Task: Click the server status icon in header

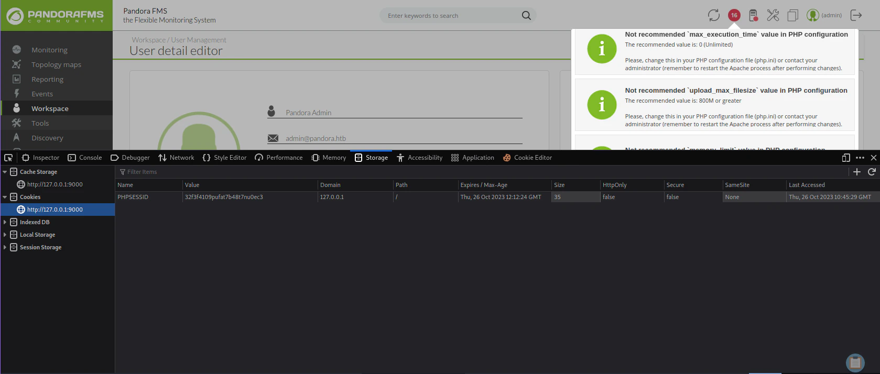Action: coord(753,15)
